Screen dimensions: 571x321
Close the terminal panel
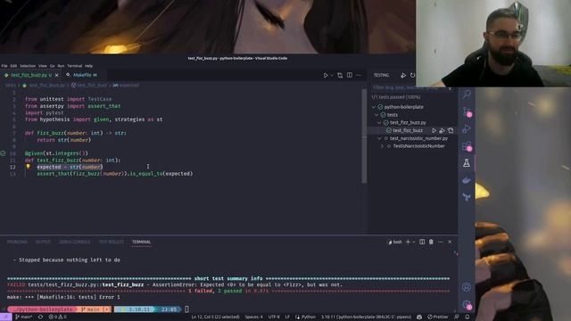tap(450, 242)
